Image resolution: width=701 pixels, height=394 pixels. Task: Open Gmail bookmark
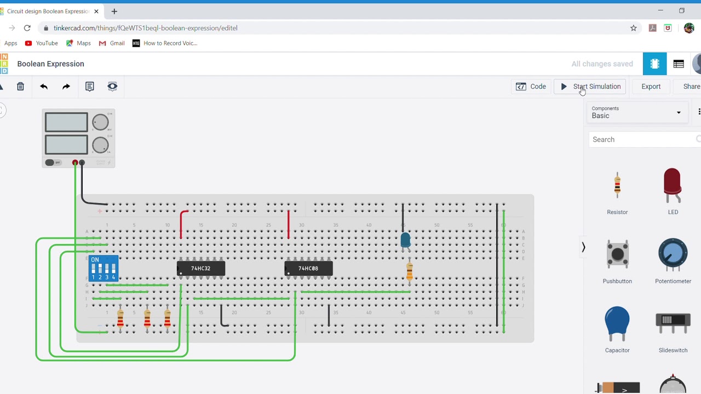click(112, 43)
